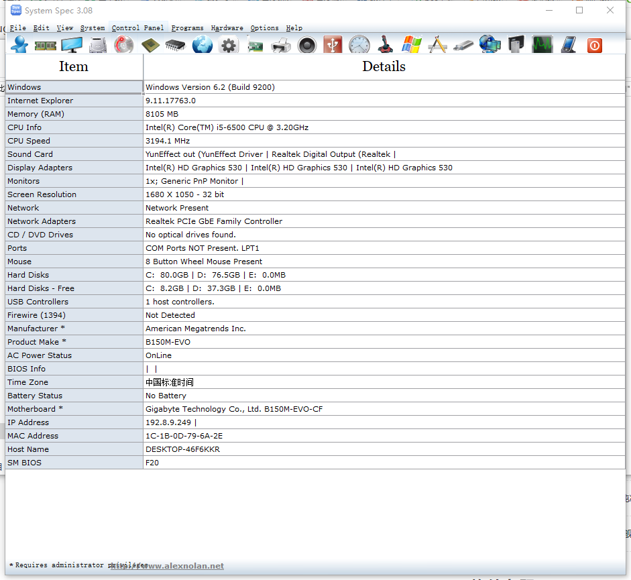Open the RAM memory module icon
Viewport: 631px width, 580px height.
tap(46, 46)
